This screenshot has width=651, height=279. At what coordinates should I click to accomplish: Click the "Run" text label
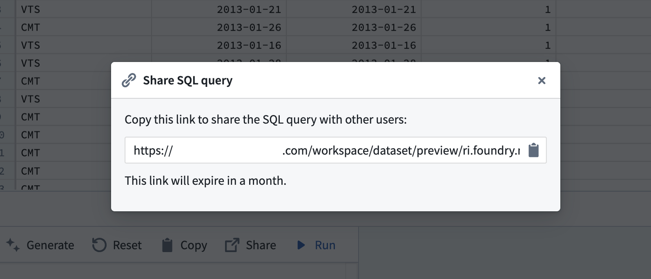tap(325, 245)
